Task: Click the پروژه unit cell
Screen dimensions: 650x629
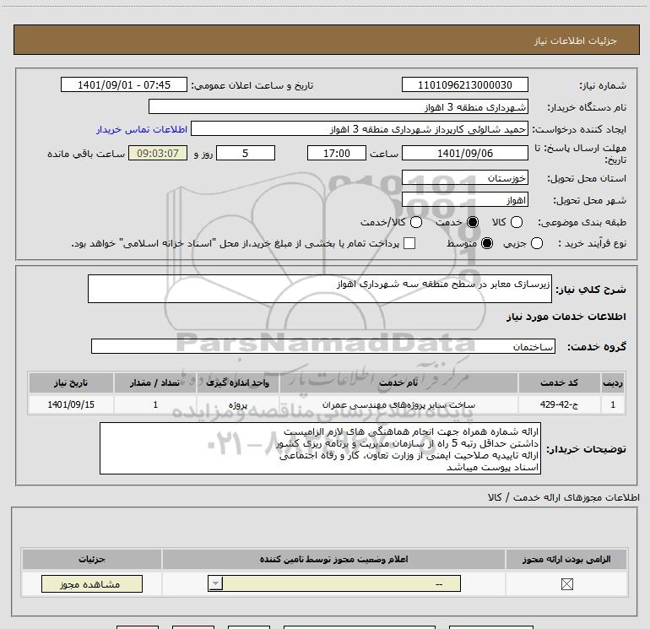Action: pos(238,404)
